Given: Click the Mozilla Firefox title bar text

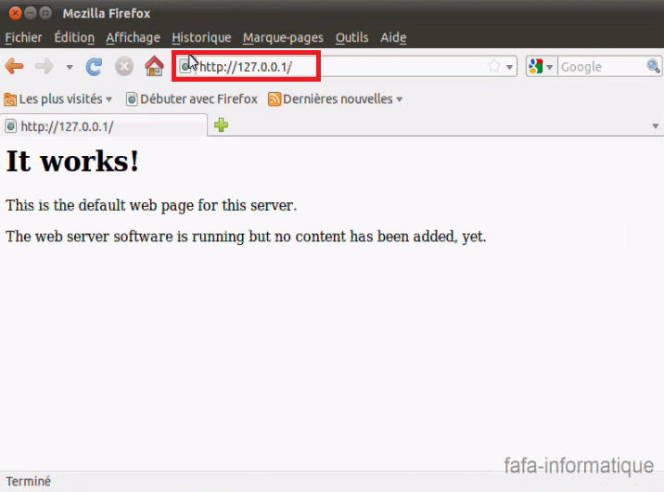Looking at the screenshot, I should point(107,14).
